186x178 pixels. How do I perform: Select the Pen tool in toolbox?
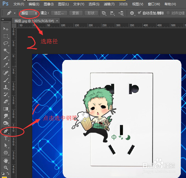6,131
